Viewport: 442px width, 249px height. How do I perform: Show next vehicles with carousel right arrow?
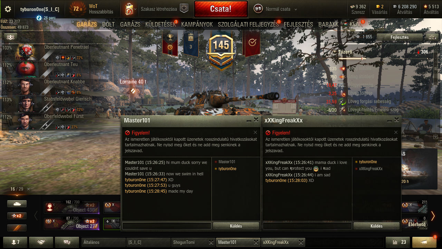tap(433, 216)
